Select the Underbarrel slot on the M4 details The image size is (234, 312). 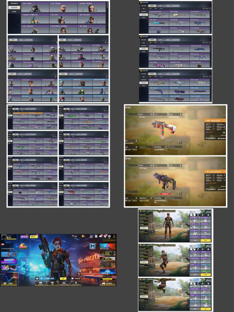146,198
